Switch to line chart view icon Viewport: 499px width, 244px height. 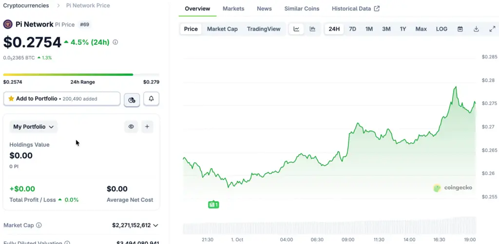(296, 29)
